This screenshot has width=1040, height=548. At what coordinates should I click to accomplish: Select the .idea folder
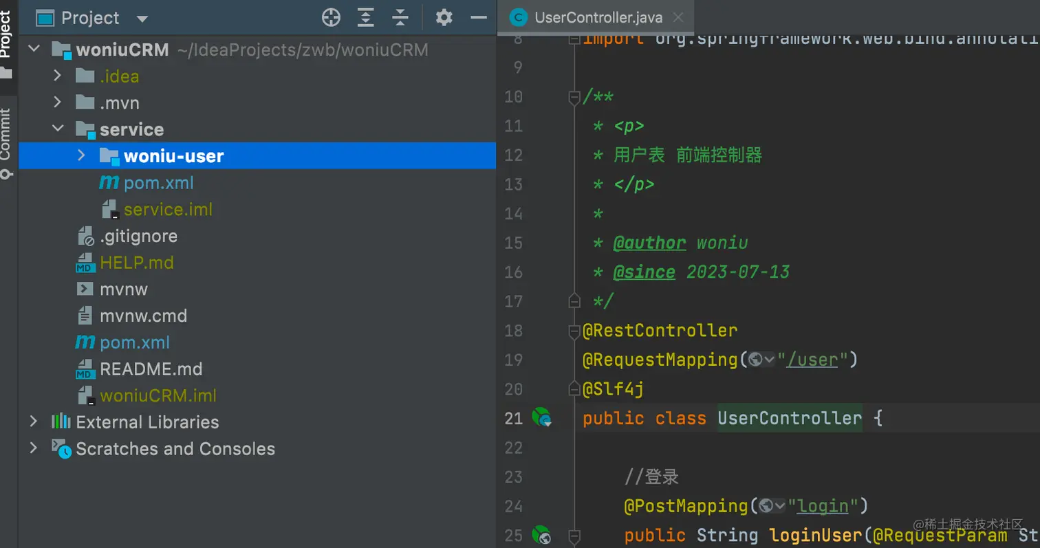(119, 76)
